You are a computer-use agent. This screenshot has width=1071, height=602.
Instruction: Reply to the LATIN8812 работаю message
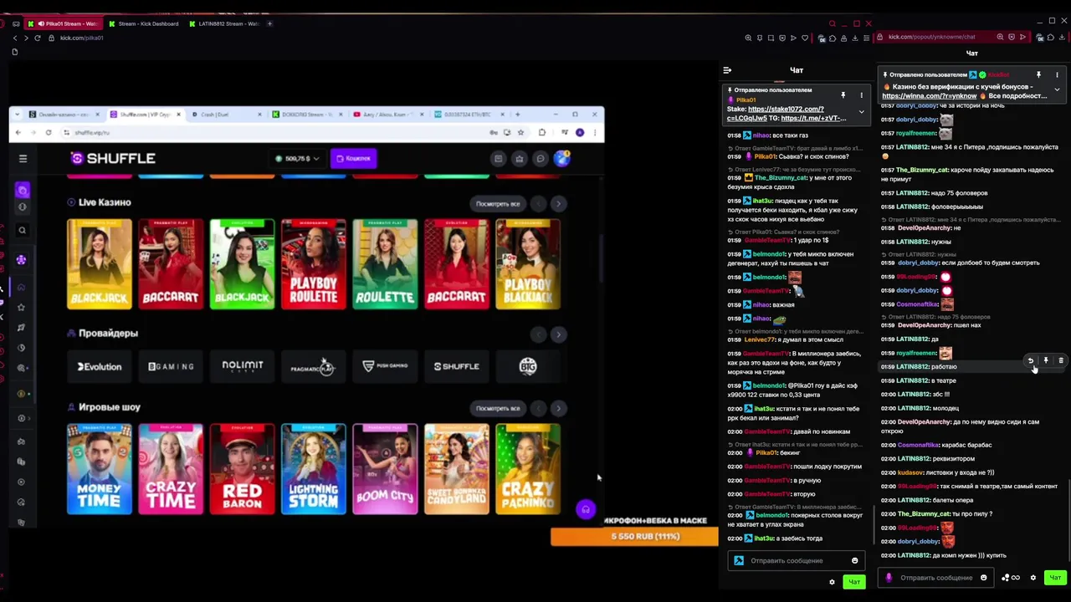pos(1031,360)
